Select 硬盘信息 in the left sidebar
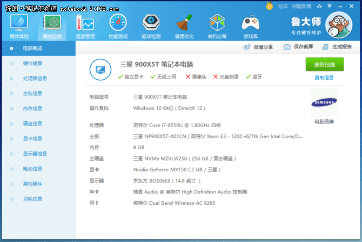This screenshot has height=242, width=362. (32, 123)
